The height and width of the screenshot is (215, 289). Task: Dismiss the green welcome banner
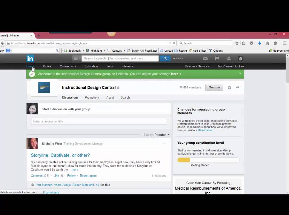click(x=240, y=73)
